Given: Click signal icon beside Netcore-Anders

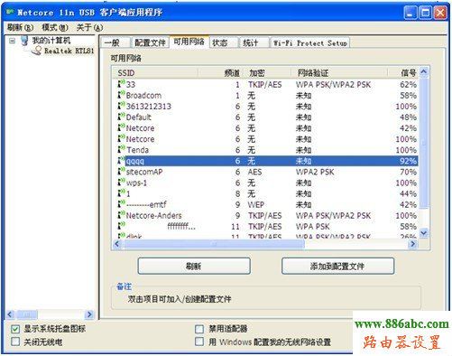Looking at the screenshot, I should (x=121, y=215).
